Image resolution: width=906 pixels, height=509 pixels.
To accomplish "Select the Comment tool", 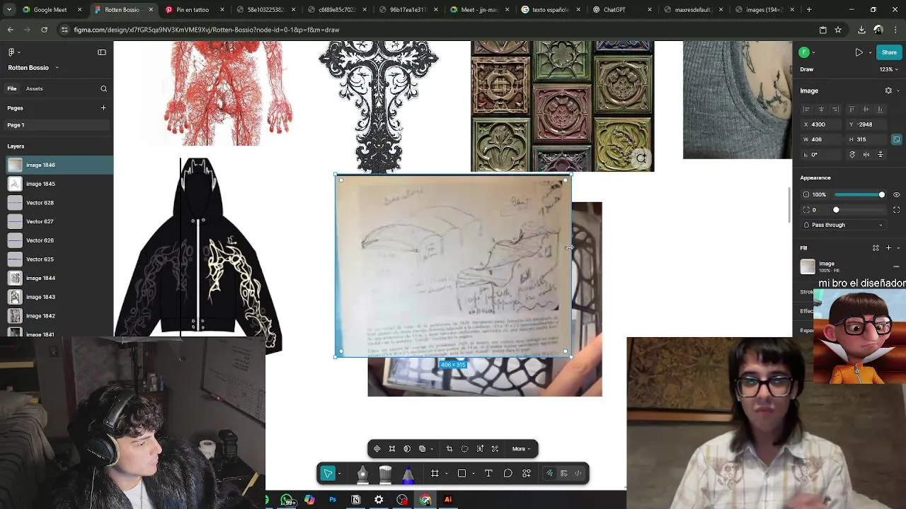I will 508,474.
